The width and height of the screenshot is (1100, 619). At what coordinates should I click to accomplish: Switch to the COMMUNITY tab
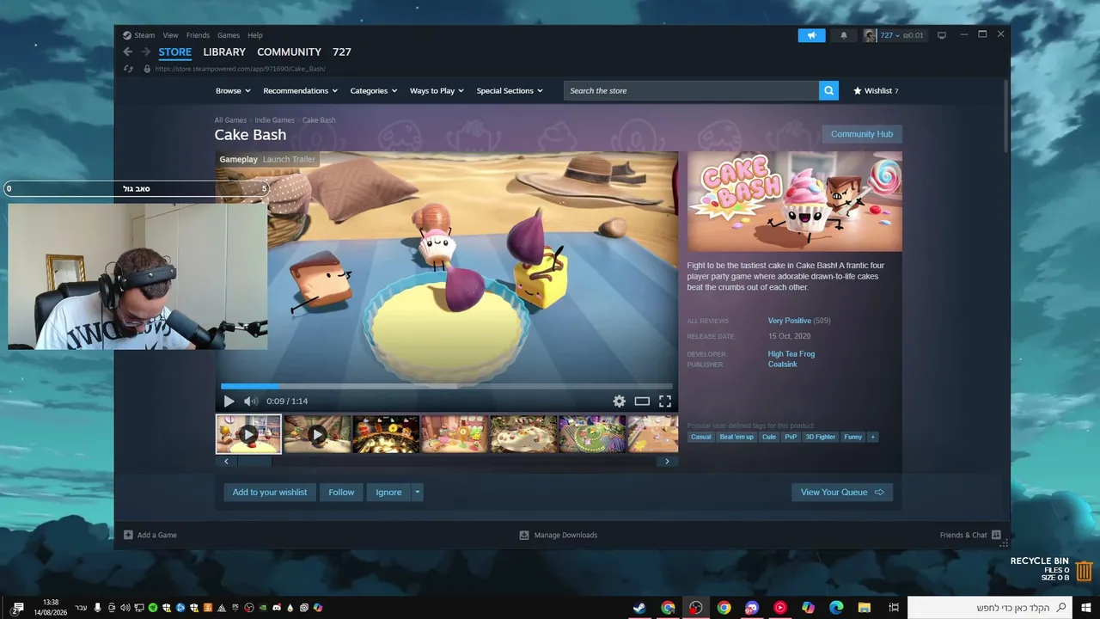tap(290, 52)
